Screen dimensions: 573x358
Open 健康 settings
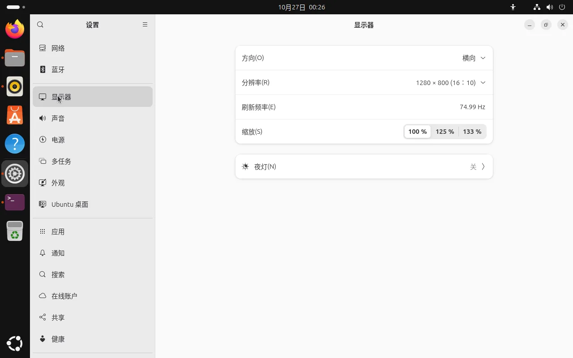[93, 339]
